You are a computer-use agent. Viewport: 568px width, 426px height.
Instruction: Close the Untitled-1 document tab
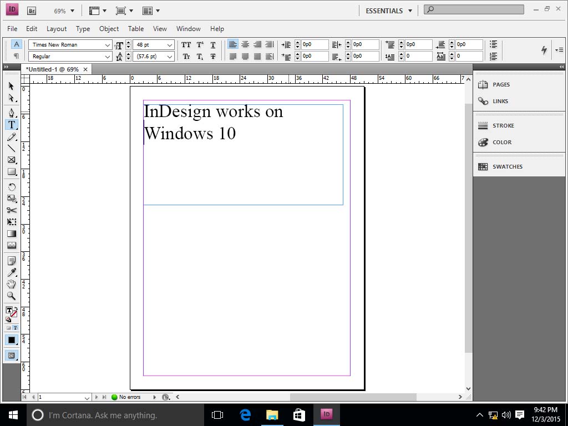pos(85,69)
